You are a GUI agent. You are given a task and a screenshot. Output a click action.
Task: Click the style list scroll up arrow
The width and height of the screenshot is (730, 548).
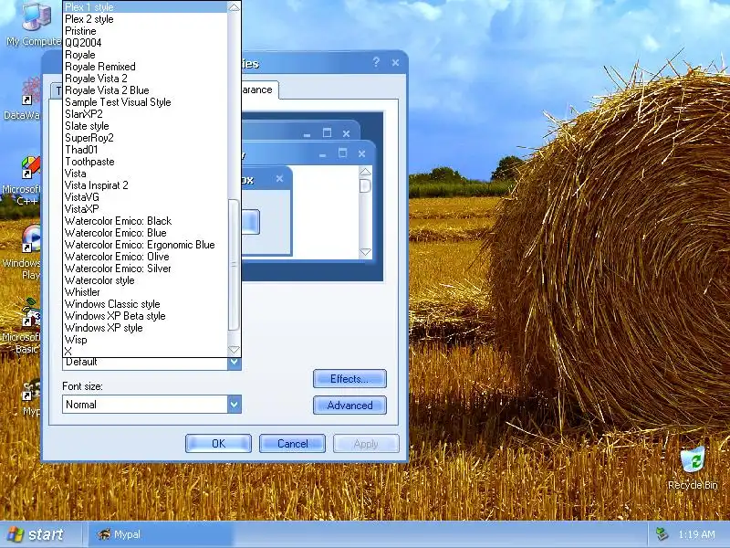point(234,7)
